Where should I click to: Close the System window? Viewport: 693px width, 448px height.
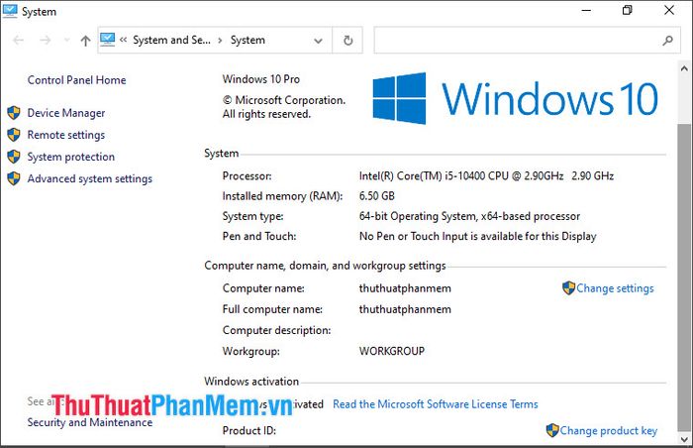(669, 11)
